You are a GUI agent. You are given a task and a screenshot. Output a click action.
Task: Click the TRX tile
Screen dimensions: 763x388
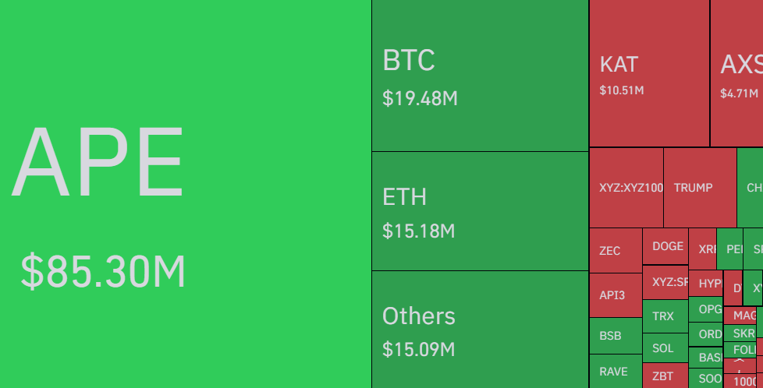(x=665, y=316)
